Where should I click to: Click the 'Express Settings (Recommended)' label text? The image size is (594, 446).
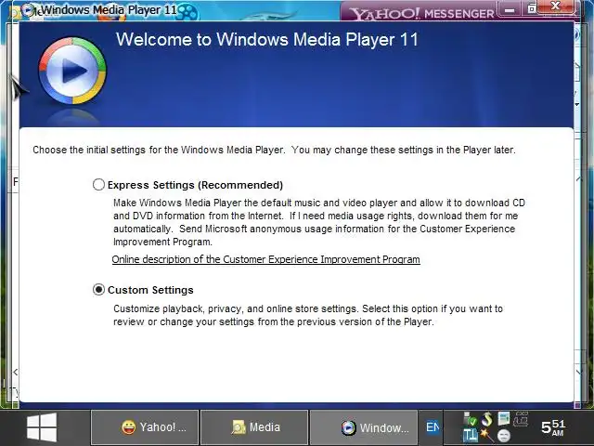point(195,185)
